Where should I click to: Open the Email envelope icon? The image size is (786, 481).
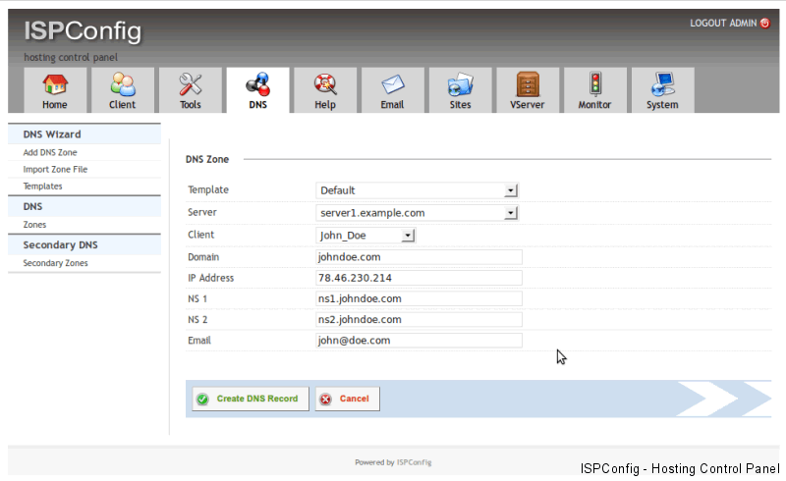(x=392, y=85)
